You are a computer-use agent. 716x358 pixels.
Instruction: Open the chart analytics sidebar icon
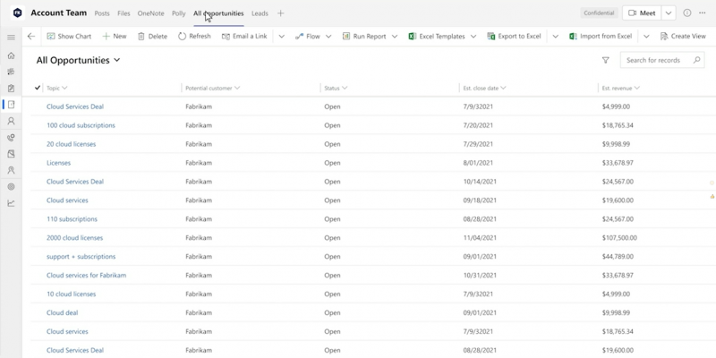click(11, 203)
